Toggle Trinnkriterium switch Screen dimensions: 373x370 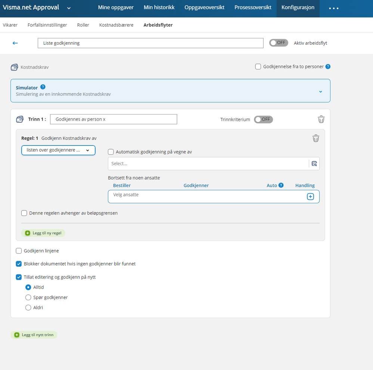(x=263, y=119)
